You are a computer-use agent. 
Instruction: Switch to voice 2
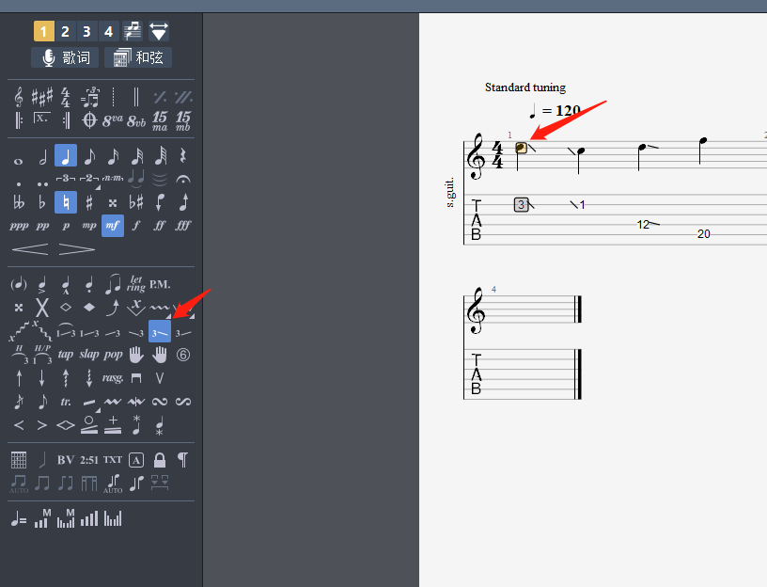(x=66, y=32)
